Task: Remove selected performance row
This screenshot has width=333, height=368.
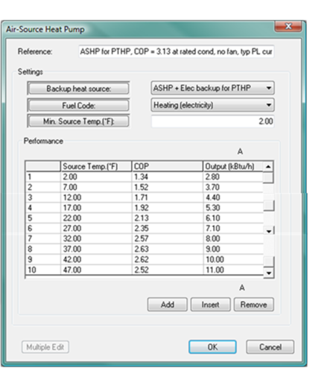Action: pyautogui.click(x=254, y=305)
